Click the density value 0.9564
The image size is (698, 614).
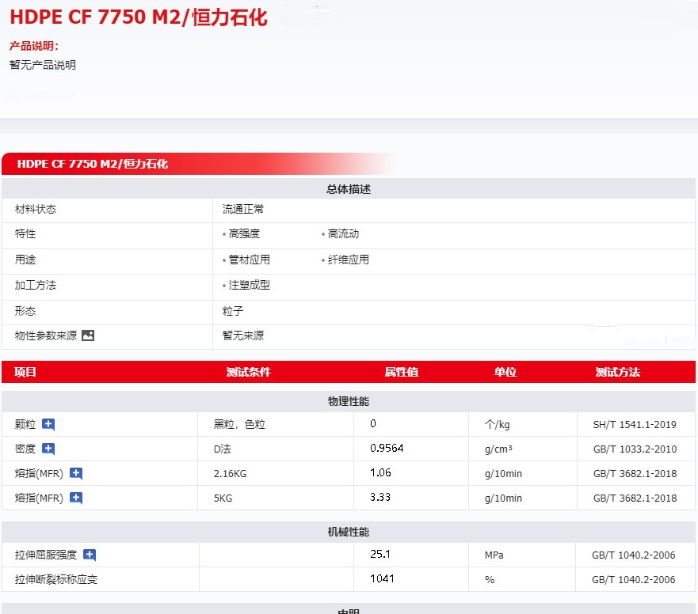(x=387, y=448)
